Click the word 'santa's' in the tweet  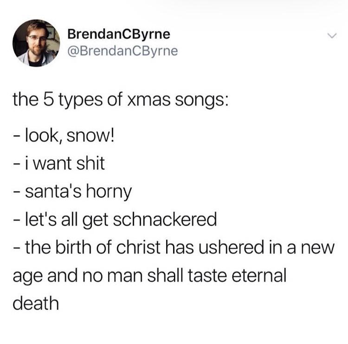coord(53,191)
